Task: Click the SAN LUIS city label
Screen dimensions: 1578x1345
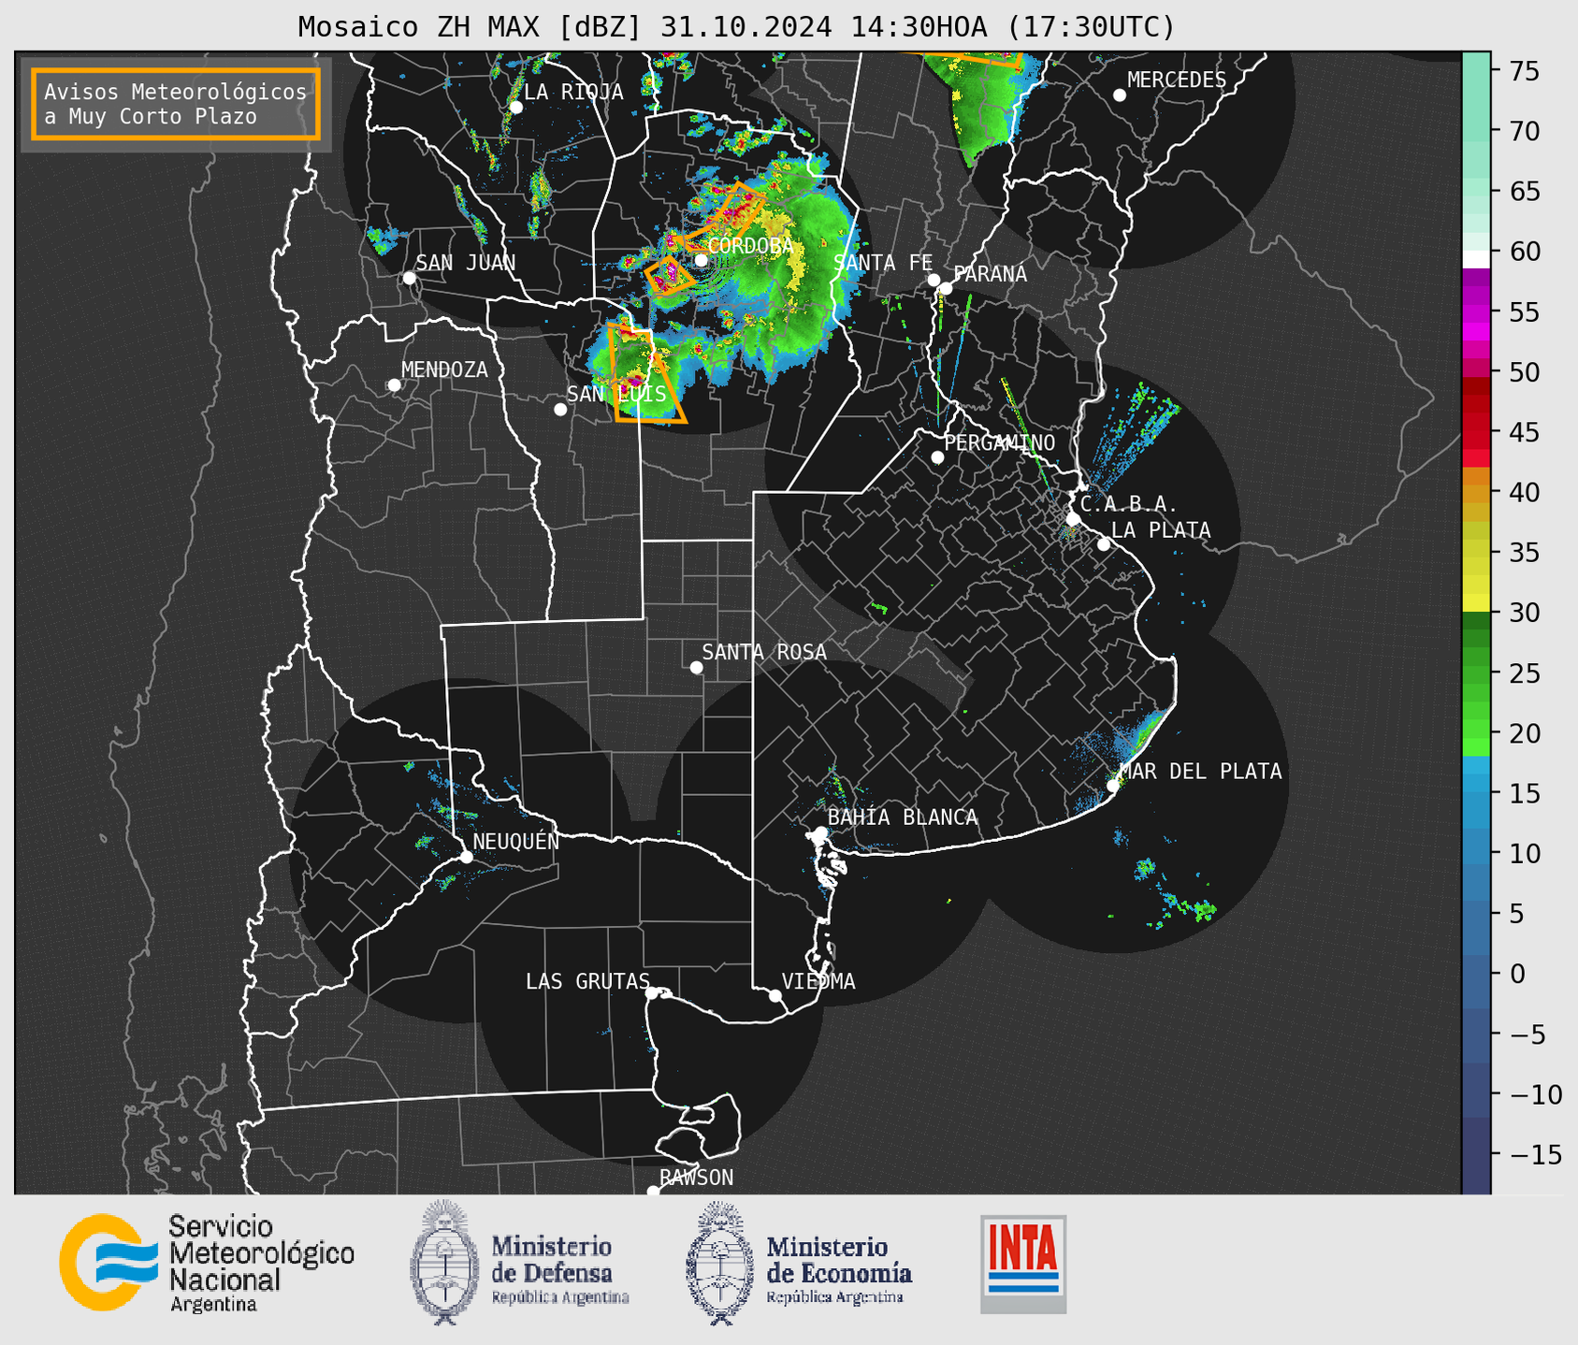Action: point(616,394)
